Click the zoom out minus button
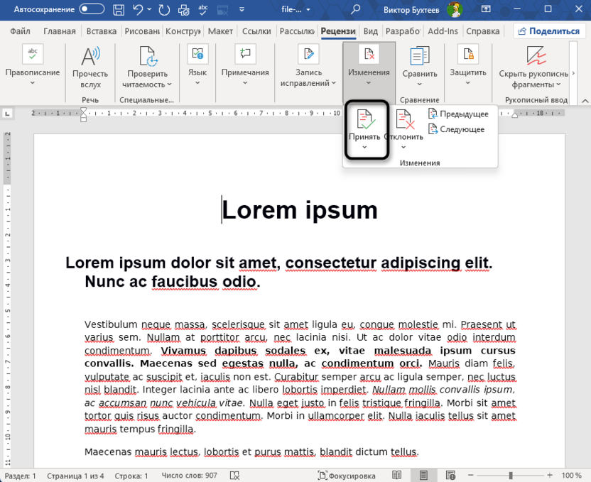The height and width of the screenshot is (482, 591). click(x=470, y=476)
